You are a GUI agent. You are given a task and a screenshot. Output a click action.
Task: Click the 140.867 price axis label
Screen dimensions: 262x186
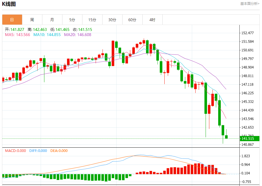(247, 145)
